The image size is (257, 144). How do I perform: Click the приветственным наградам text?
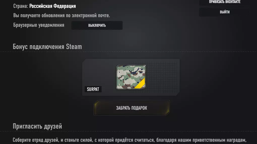pos(219,140)
